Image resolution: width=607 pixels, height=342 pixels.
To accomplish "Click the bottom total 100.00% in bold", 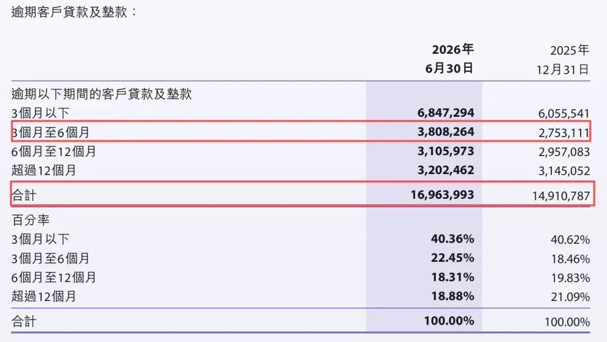I will pos(449,320).
